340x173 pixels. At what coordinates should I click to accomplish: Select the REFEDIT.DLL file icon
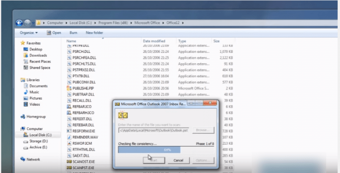(69, 119)
